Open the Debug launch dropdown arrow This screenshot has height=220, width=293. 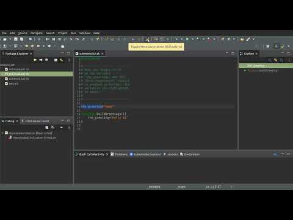click(x=181, y=39)
